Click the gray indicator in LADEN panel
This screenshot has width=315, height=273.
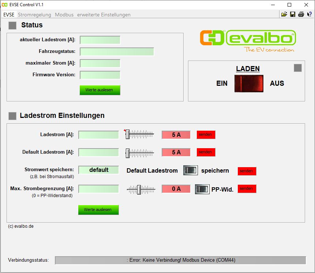click(x=298, y=68)
